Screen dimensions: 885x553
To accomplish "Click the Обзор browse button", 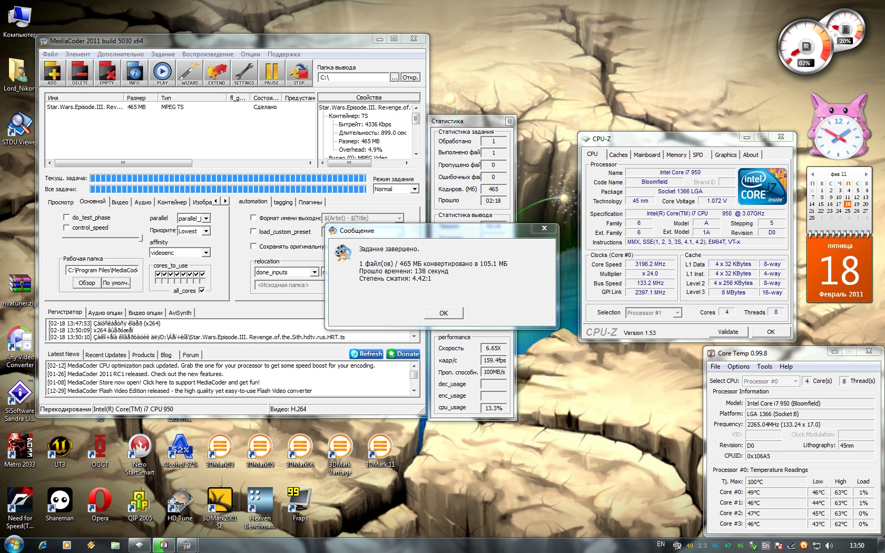I will [x=87, y=283].
